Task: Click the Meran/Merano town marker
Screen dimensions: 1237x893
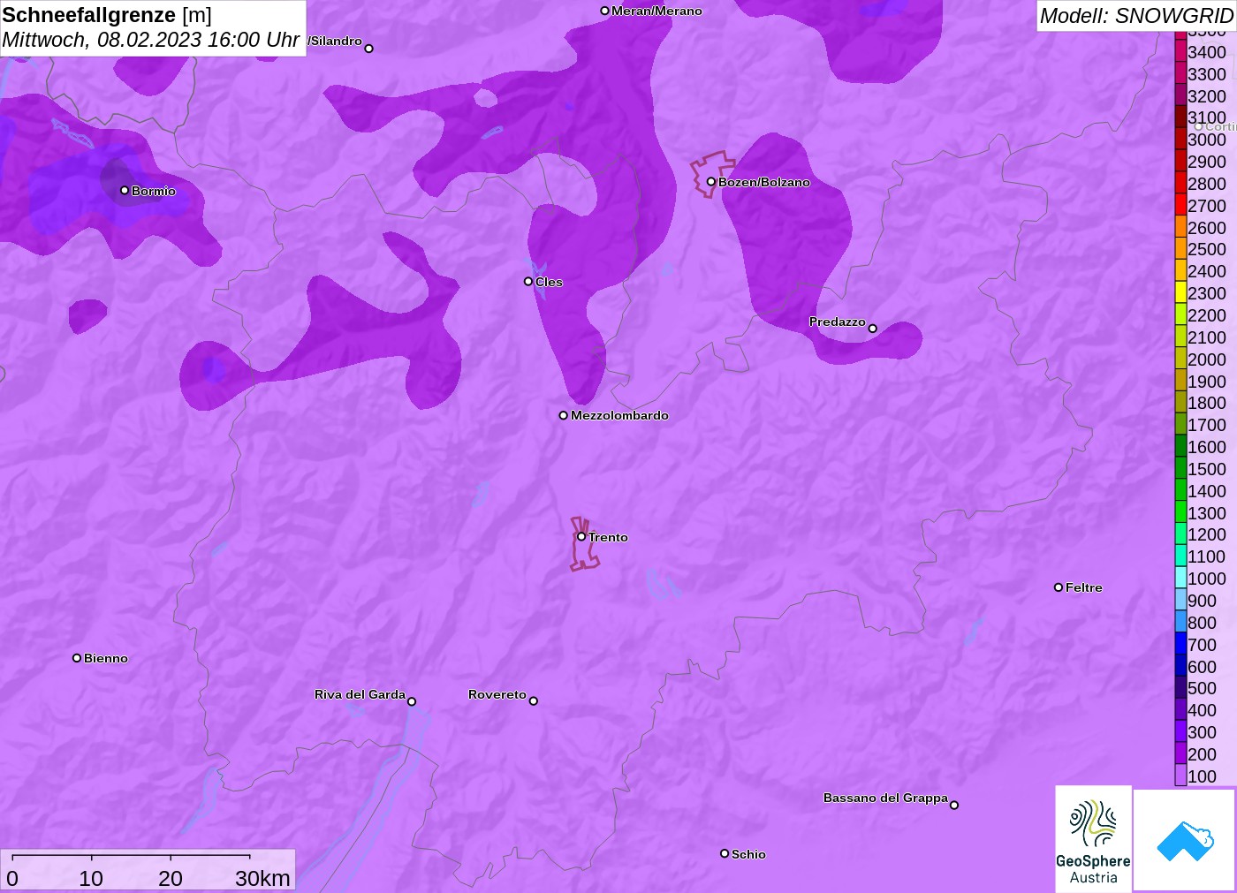Action: tap(605, 11)
